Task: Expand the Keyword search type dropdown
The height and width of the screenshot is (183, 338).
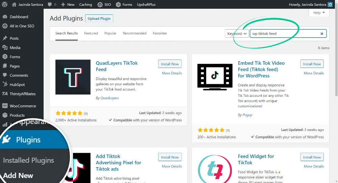Action: tap(237, 34)
